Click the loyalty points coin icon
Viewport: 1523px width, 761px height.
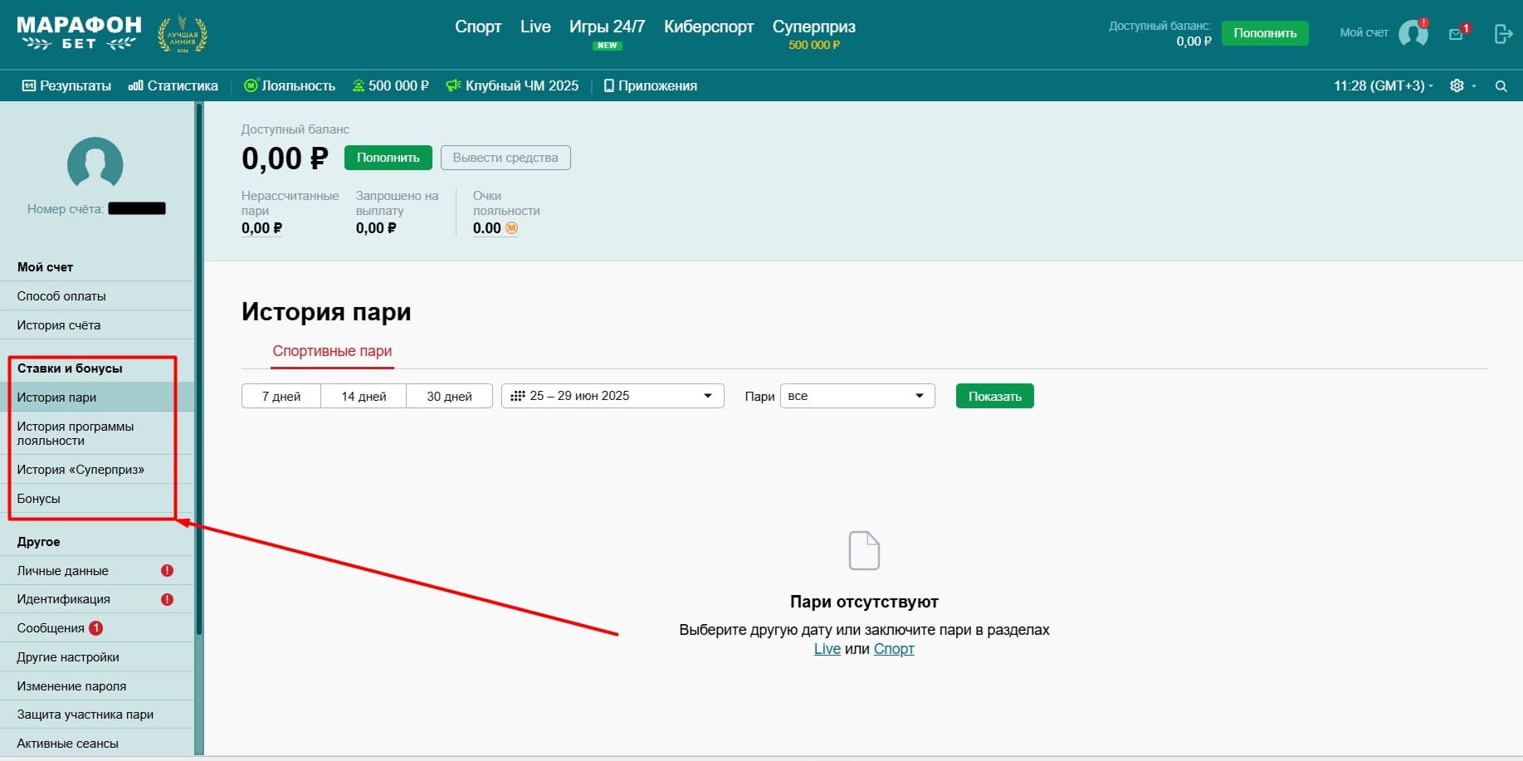(511, 228)
